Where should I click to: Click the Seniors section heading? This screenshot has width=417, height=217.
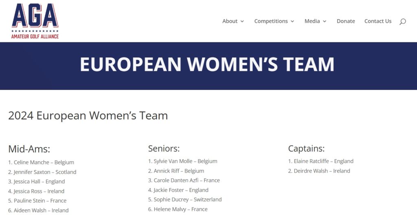tap(164, 148)
